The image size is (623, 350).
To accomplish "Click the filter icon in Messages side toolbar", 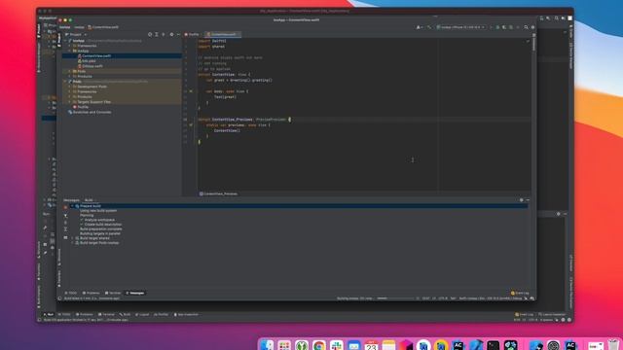I will coord(65,216).
